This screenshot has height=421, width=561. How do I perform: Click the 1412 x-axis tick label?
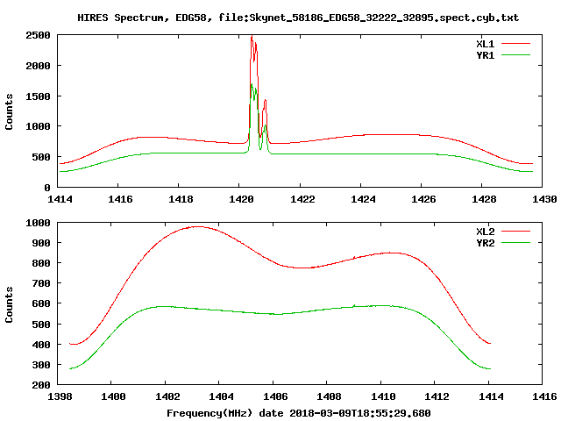click(437, 396)
